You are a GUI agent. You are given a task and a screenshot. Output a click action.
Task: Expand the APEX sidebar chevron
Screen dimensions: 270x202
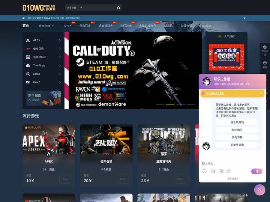click(60, 40)
